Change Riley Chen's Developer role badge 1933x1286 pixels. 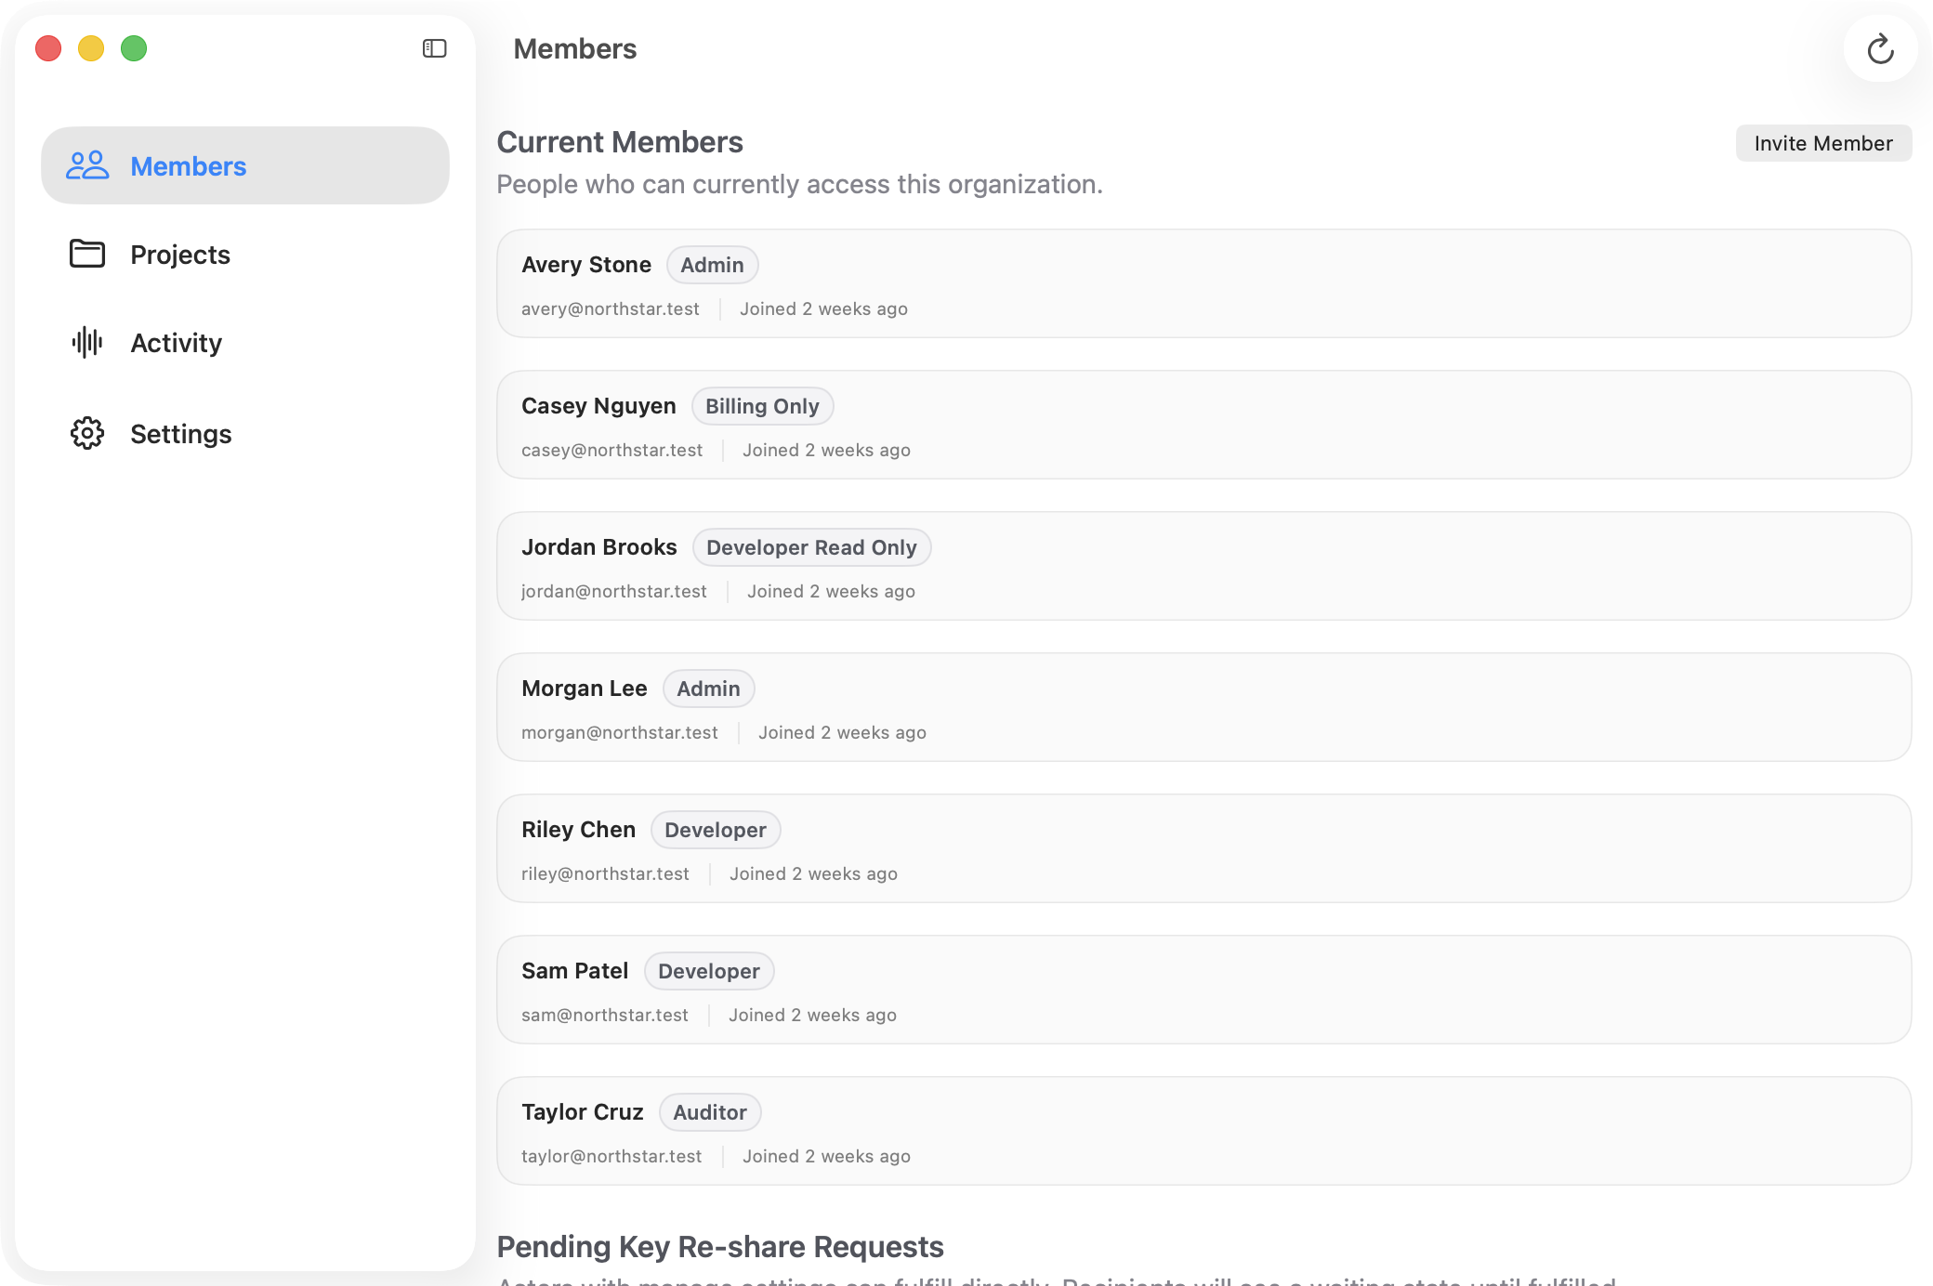[715, 829]
